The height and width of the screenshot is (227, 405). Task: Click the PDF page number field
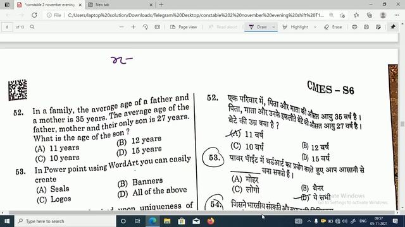(x=7, y=27)
